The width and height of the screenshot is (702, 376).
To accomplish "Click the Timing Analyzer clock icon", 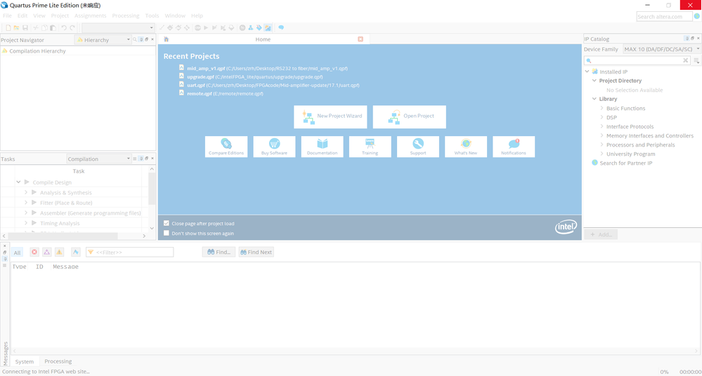I will (x=242, y=28).
